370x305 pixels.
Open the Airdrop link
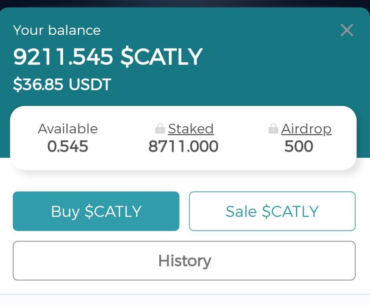point(306,129)
